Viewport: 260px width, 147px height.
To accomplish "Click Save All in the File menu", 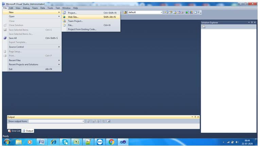I will point(32,38).
